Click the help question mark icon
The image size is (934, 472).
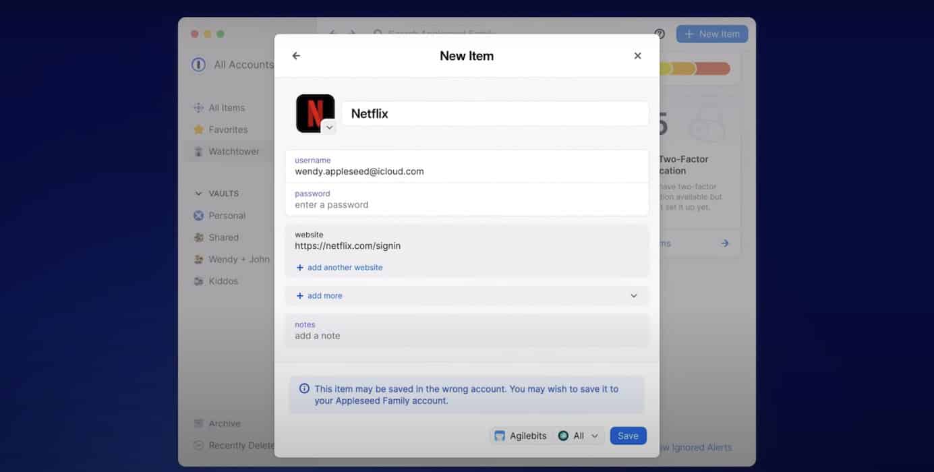click(660, 34)
